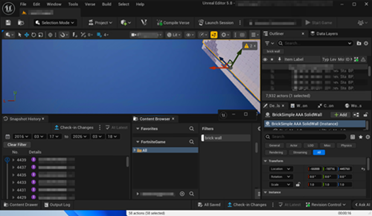Click the highlighted yellow viewport toolbar button
Screen dimensions: 372x216
pos(214,35)
